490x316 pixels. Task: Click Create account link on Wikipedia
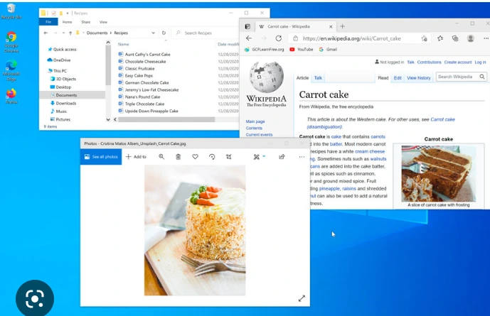pyautogui.click(x=458, y=62)
